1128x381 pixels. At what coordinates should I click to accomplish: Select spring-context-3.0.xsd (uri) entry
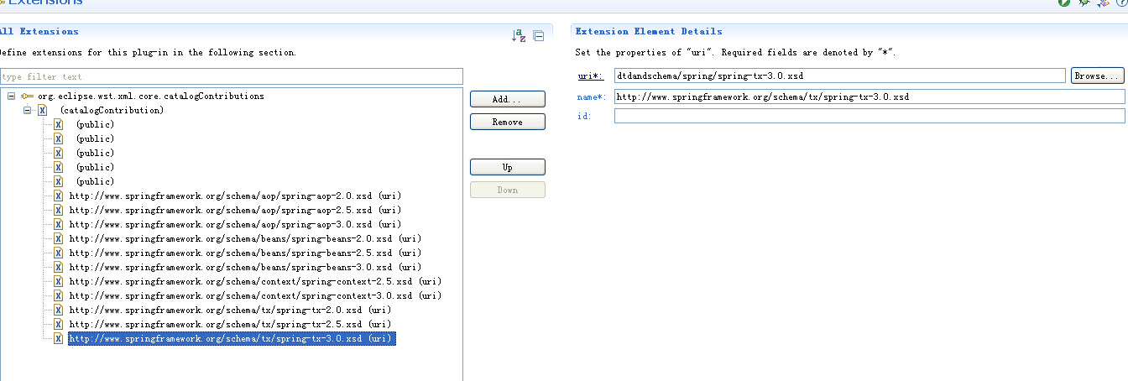(255, 295)
